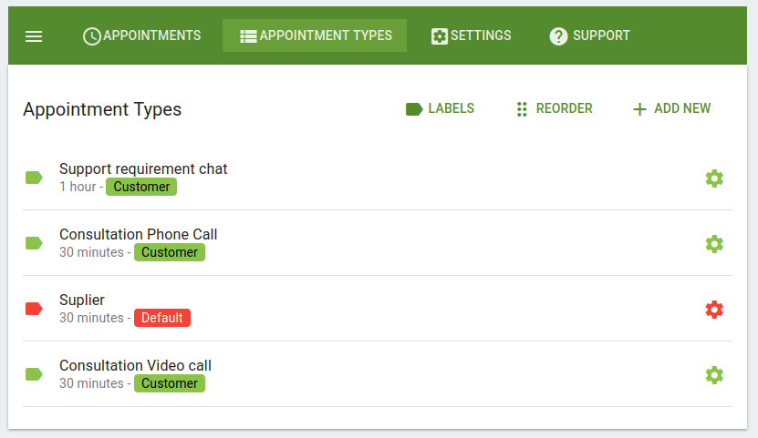758x438 pixels.
Task: Open the Consultation Video call entry
Action: [377, 374]
